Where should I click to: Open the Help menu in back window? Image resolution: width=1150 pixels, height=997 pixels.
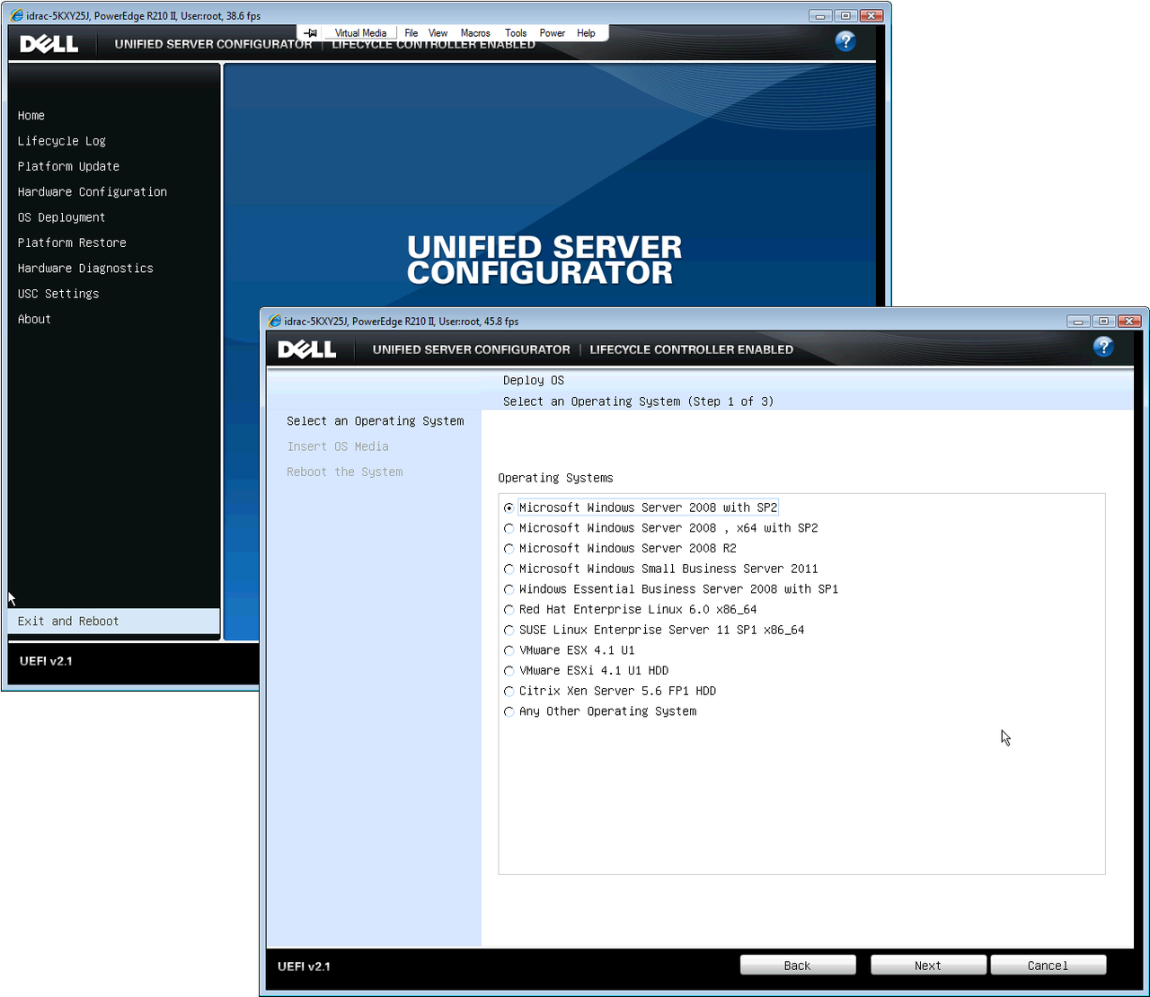(x=586, y=33)
